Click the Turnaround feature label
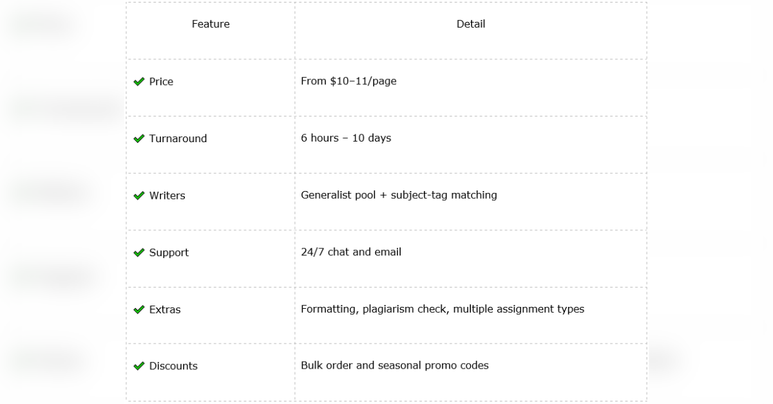Screen dimensions: 773x404 click(178, 138)
